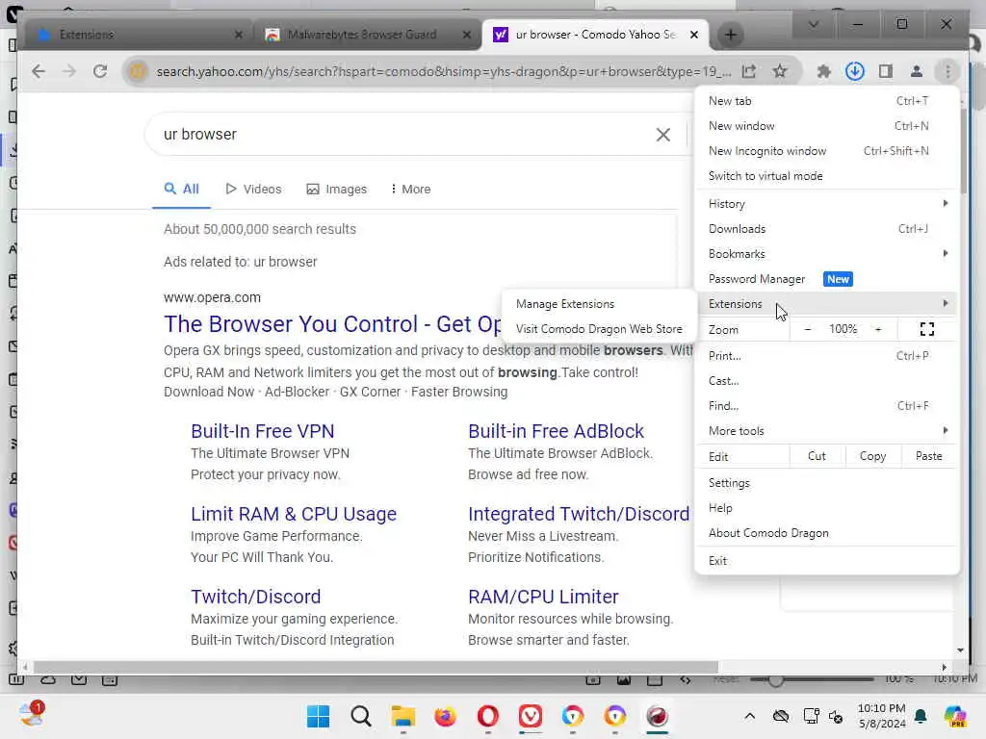Decrease zoom with minus button
Screen dimensions: 986x739
pos(808,329)
